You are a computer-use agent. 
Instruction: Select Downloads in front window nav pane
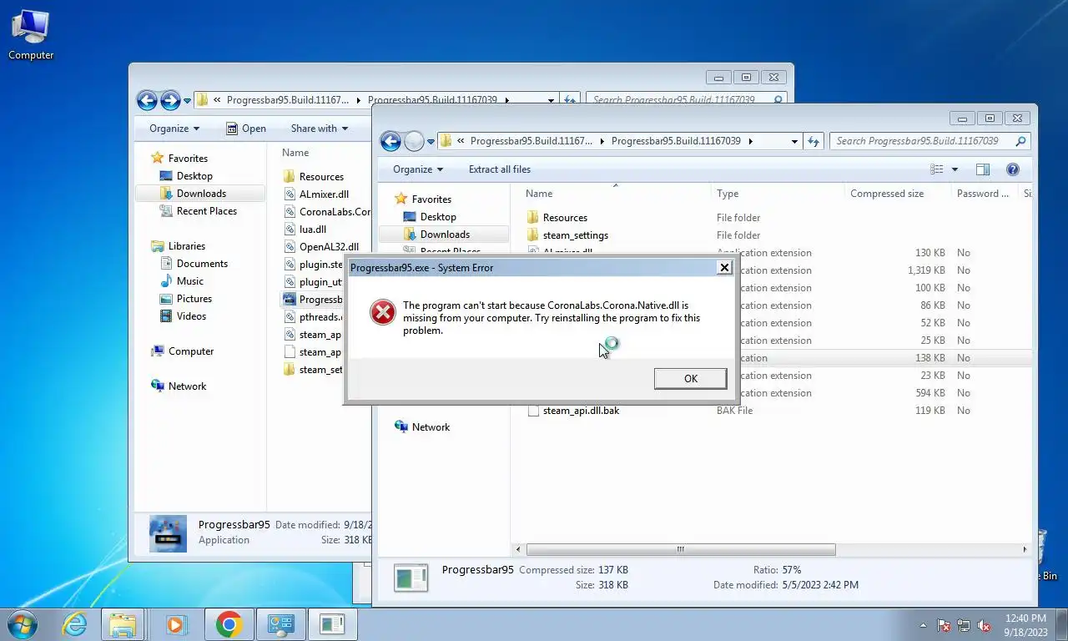[x=445, y=235]
